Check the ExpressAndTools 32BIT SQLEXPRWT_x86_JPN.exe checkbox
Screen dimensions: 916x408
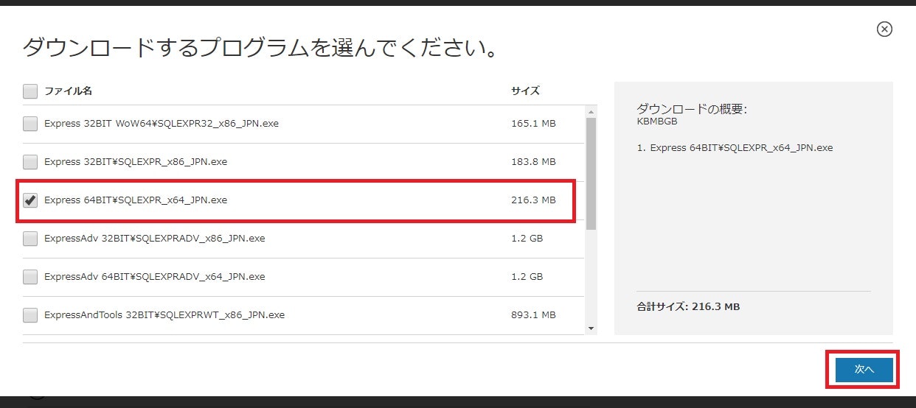(30, 315)
